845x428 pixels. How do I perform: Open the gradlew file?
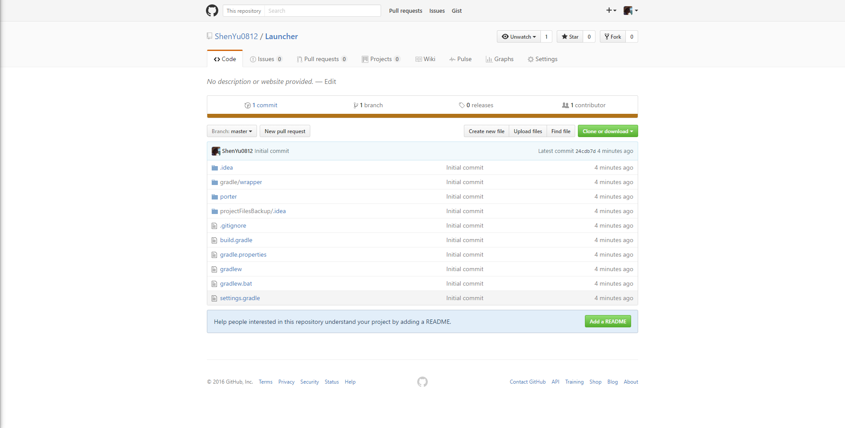pos(231,269)
